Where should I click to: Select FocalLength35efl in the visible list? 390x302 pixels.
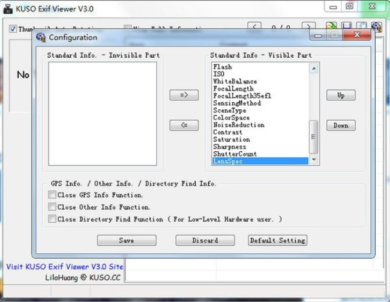pos(260,96)
